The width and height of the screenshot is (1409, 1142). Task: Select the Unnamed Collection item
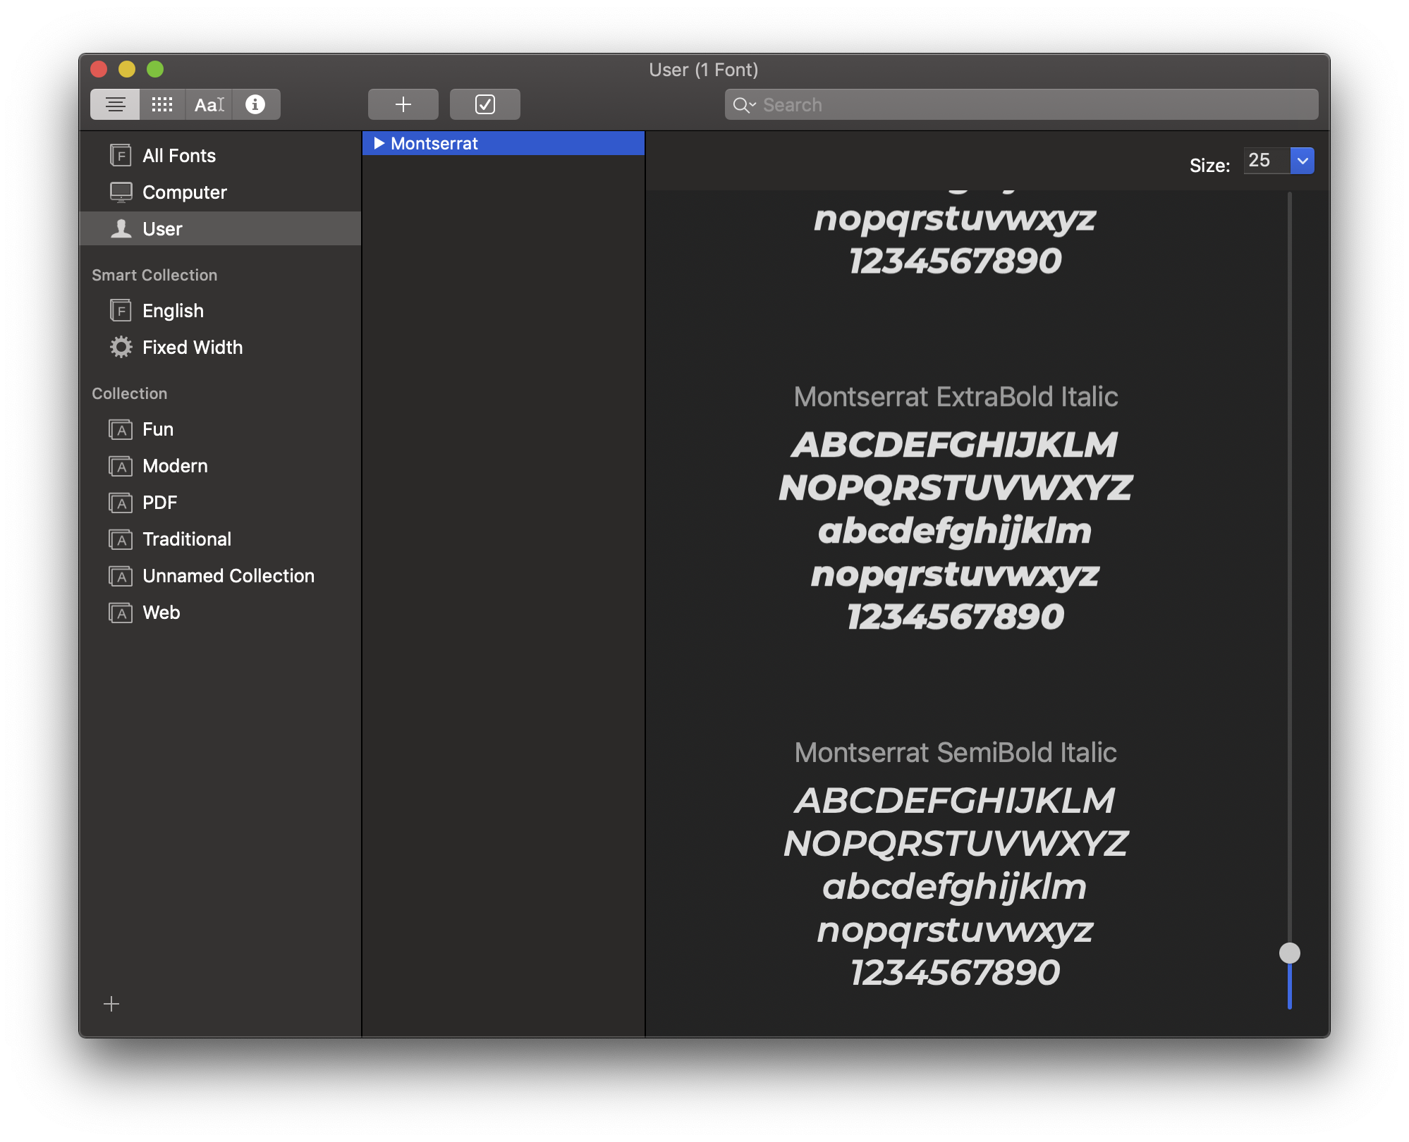pyautogui.click(x=228, y=576)
